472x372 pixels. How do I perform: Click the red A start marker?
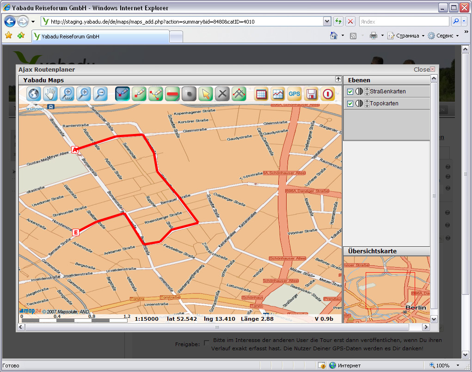click(75, 150)
